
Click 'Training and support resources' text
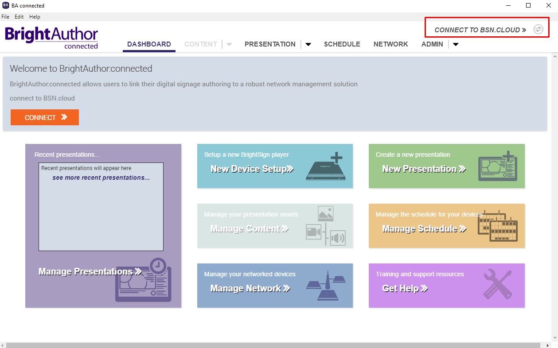pyautogui.click(x=420, y=274)
